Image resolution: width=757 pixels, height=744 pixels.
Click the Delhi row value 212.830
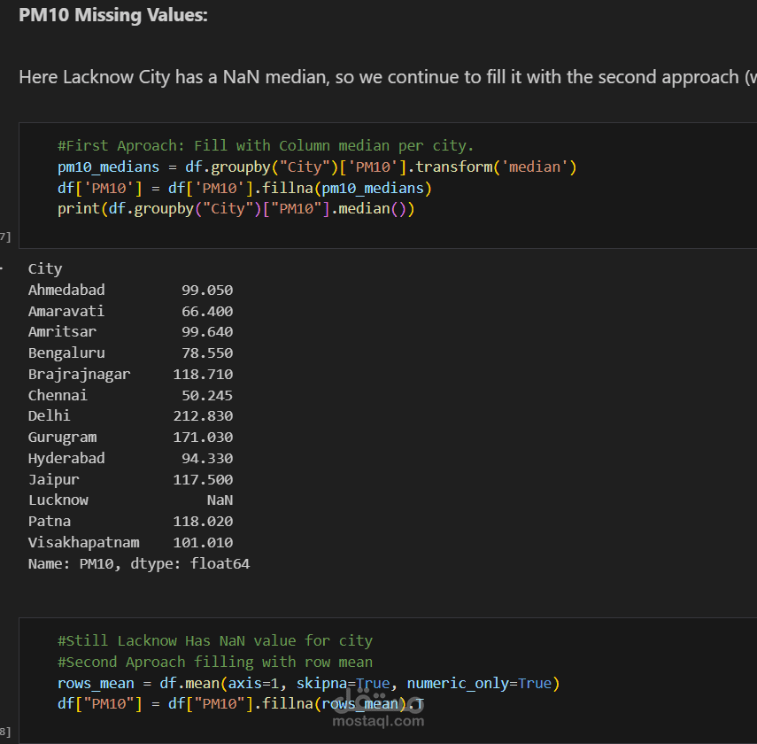pyautogui.click(x=203, y=415)
